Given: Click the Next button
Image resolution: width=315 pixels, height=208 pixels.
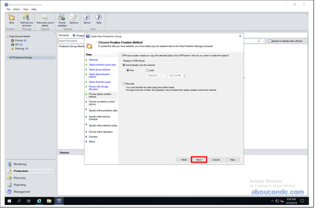Looking at the screenshot, I should coord(199,160).
